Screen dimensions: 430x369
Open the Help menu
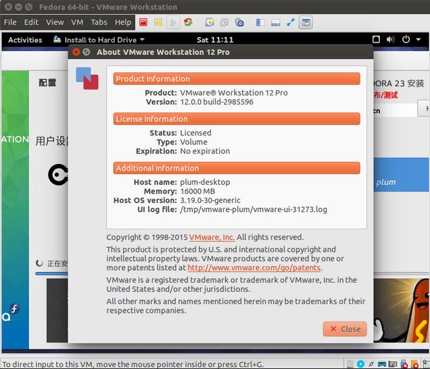(x=123, y=22)
